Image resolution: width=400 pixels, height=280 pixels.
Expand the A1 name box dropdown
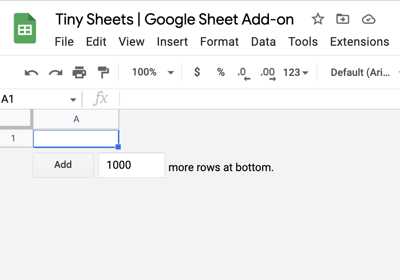[x=73, y=99]
